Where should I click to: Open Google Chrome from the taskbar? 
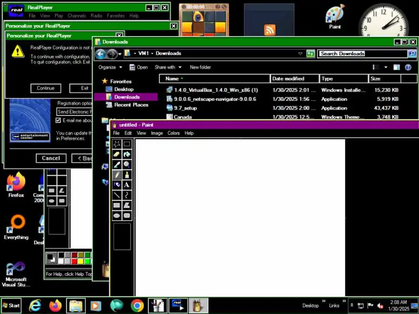(137, 305)
